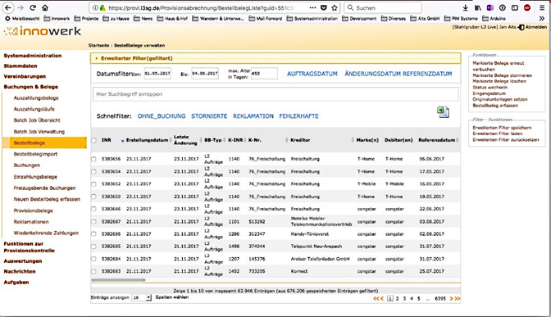Mark the checkbox for row 5382685
The width and height of the screenshot is (551, 317).
tap(93, 247)
